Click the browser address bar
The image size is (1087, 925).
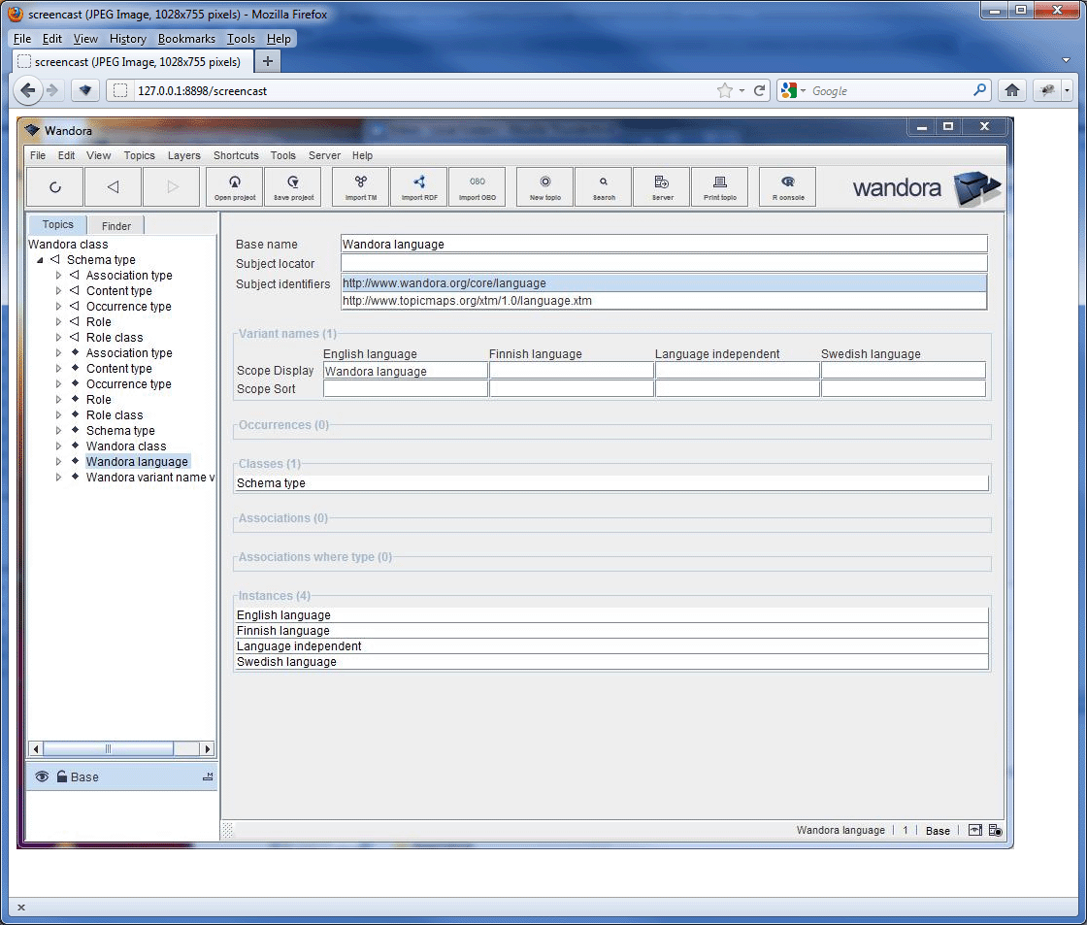click(388, 90)
